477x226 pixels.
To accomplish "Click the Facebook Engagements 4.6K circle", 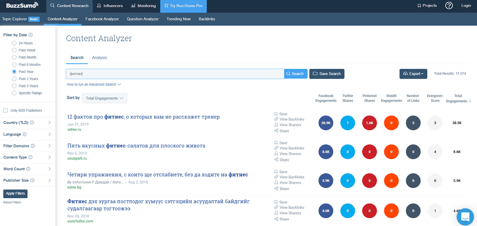I will [326, 211].
